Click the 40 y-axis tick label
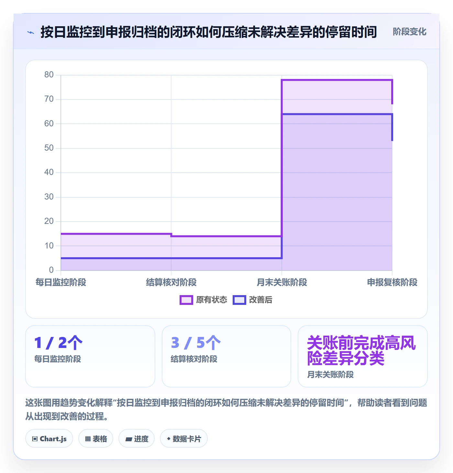453x473 pixels. click(x=49, y=172)
